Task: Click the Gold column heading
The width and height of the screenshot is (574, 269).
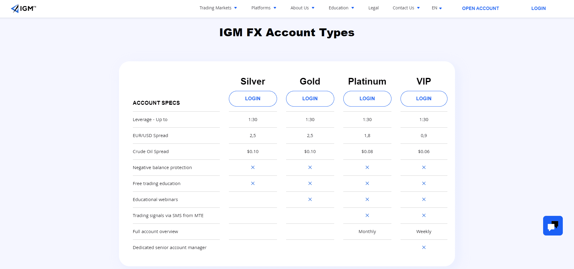Action: coord(310,81)
